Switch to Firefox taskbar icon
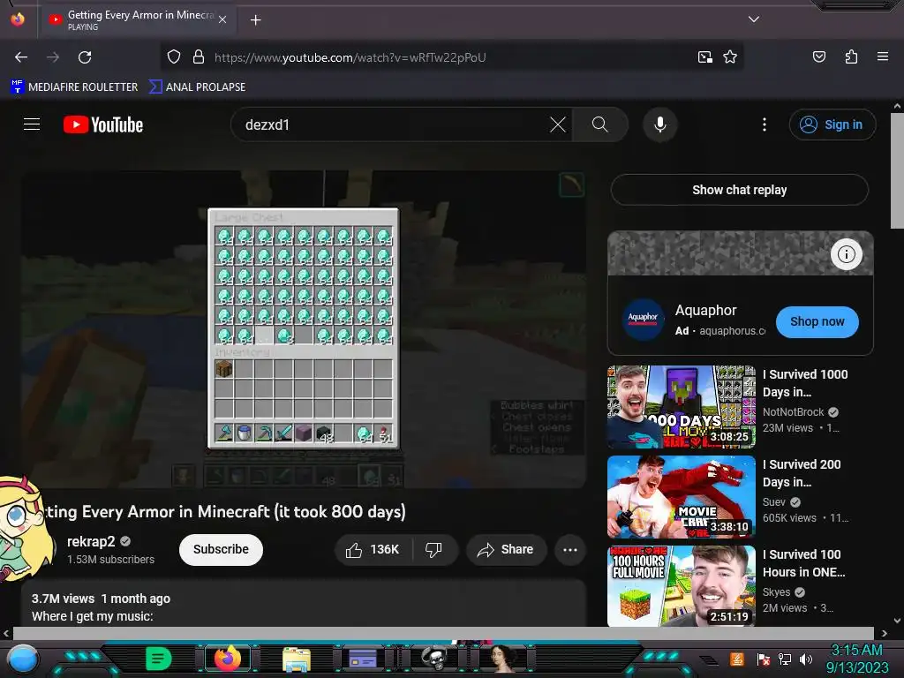The image size is (904, 678). pyautogui.click(x=228, y=659)
